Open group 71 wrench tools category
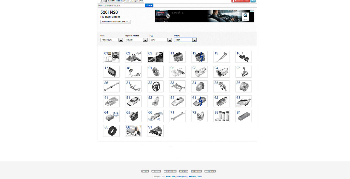350x179 pixels. (177, 116)
